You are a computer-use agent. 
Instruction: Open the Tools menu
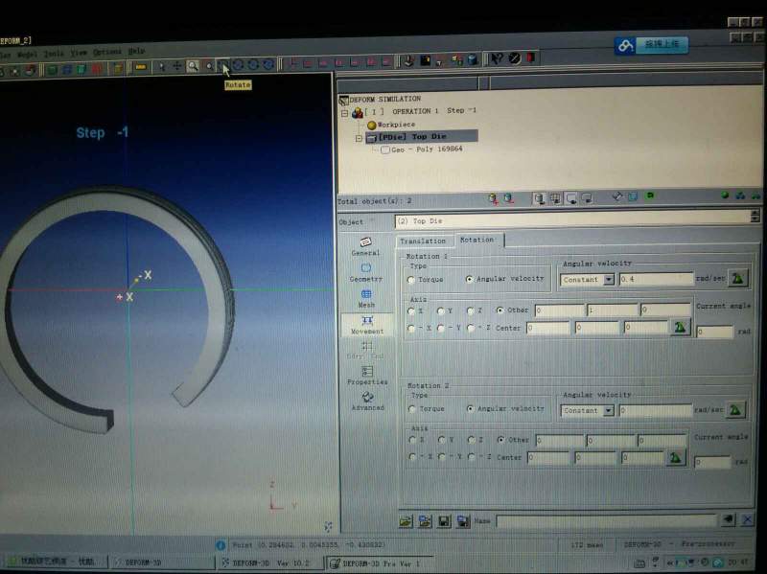pos(54,54)
